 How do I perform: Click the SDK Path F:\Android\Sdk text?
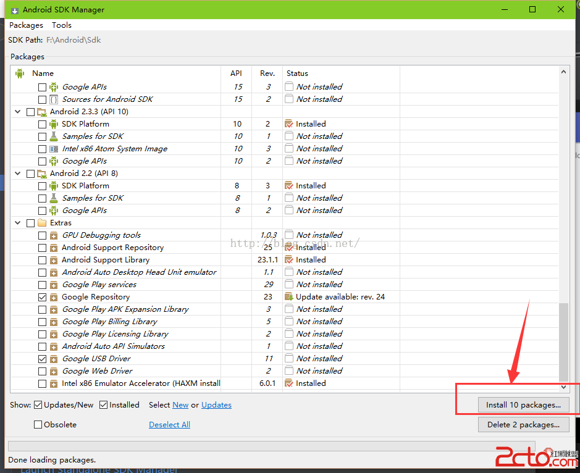74,40
